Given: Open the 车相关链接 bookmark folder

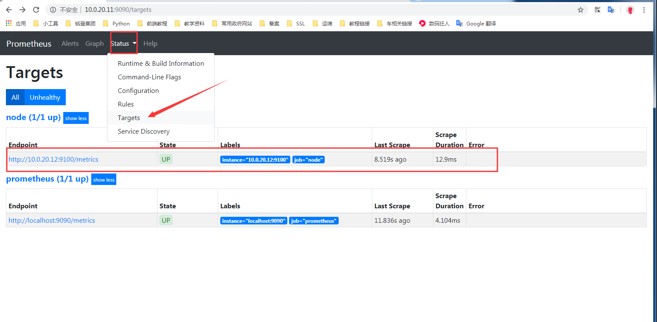Looking at the screenshot, I should tap(394, 24).
